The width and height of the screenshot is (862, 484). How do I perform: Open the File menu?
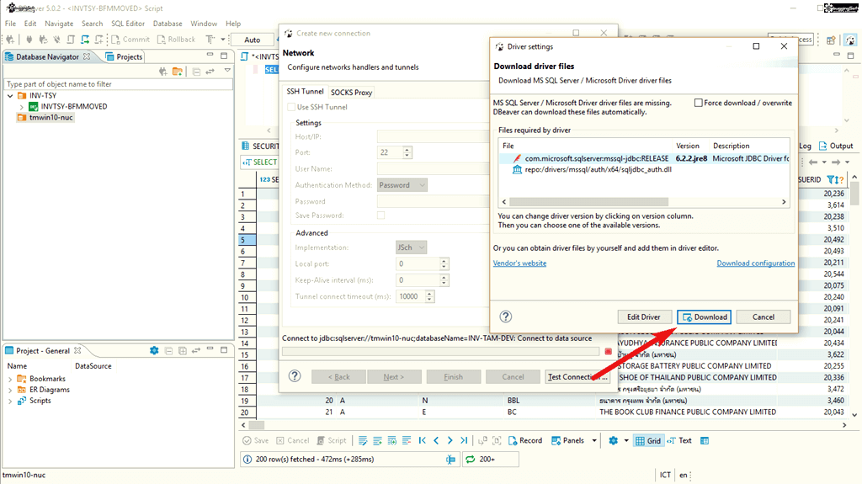tap(10, 24)
